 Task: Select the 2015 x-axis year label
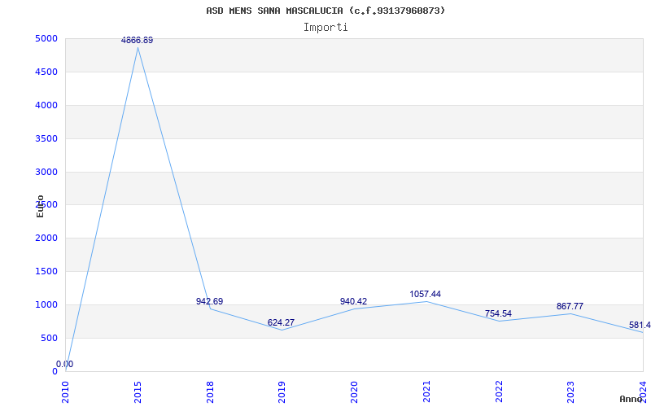tap(138, 392)
